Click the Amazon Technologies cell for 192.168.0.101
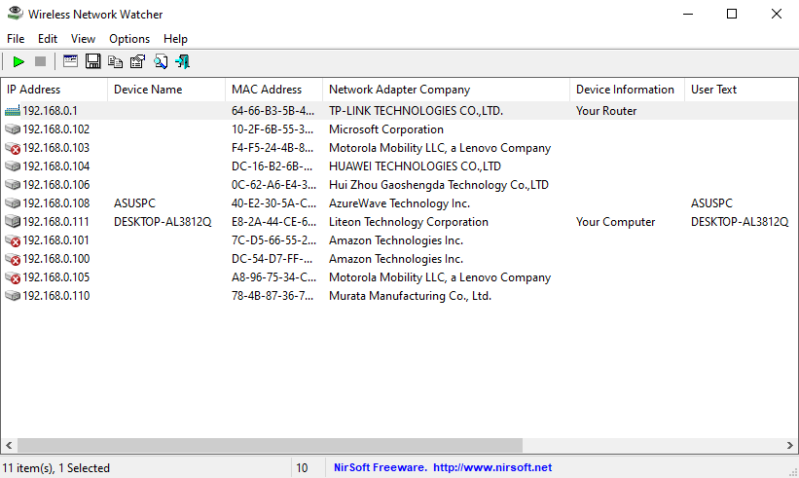This screenshot has height=478, width=799. 396,240
